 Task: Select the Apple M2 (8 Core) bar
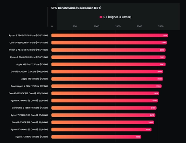tap(107, 79)
